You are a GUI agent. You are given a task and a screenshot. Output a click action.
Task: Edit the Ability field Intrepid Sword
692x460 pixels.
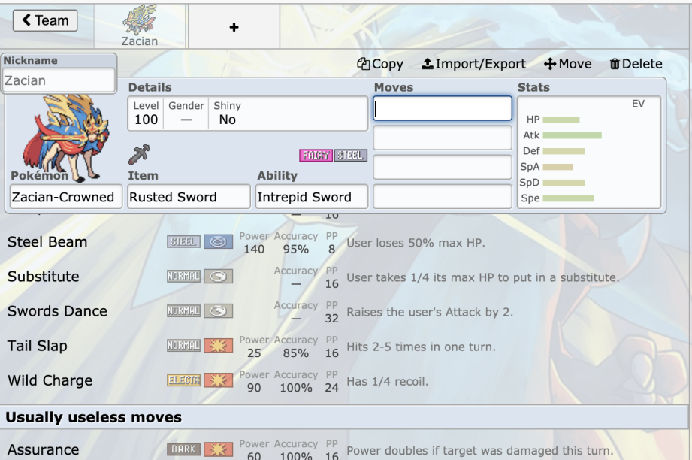click(312, 197)
